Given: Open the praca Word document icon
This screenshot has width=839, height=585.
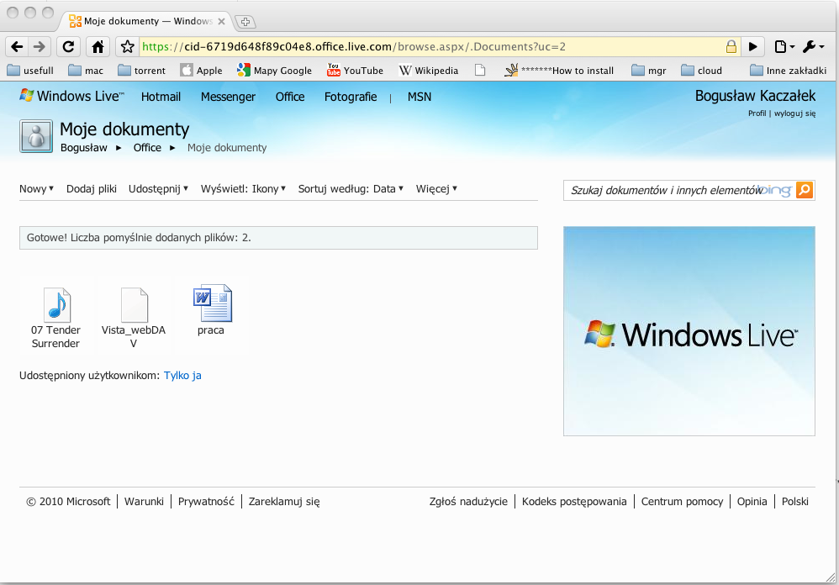Looking at the screenshot, I should (213, 303).
